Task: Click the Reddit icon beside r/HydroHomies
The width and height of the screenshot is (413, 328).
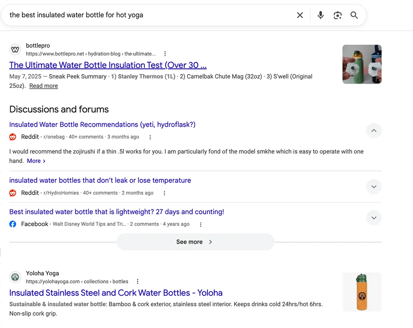Action: coord(13,193)
